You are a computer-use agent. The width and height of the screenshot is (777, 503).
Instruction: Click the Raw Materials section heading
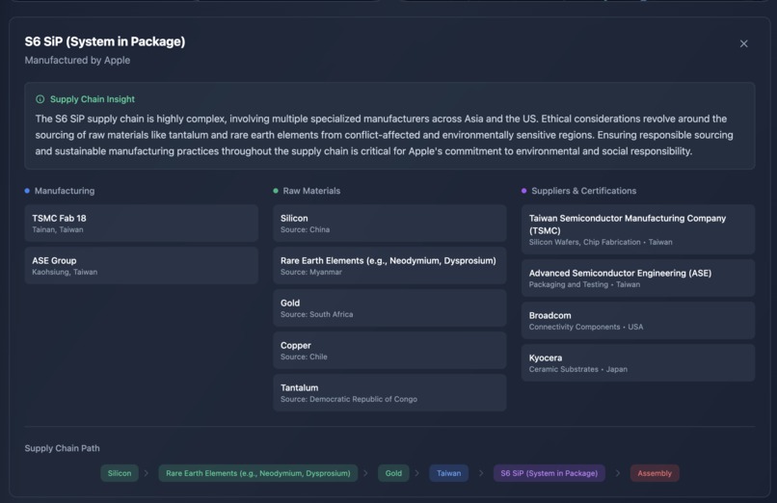pos(311,191)
